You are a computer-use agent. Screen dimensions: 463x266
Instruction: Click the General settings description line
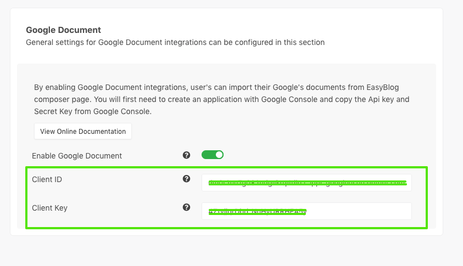(x=175, y=42)
